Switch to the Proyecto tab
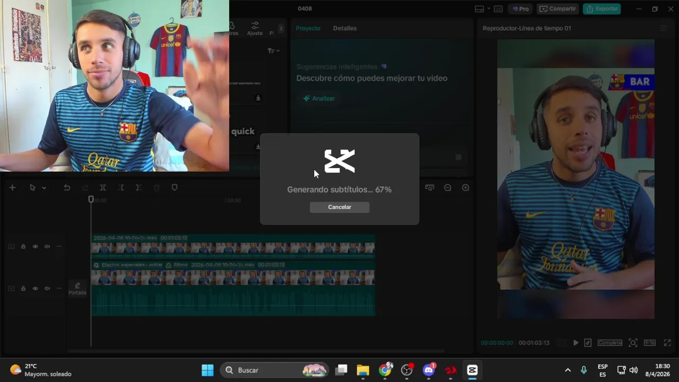679x382 pixels. point(308,28)
